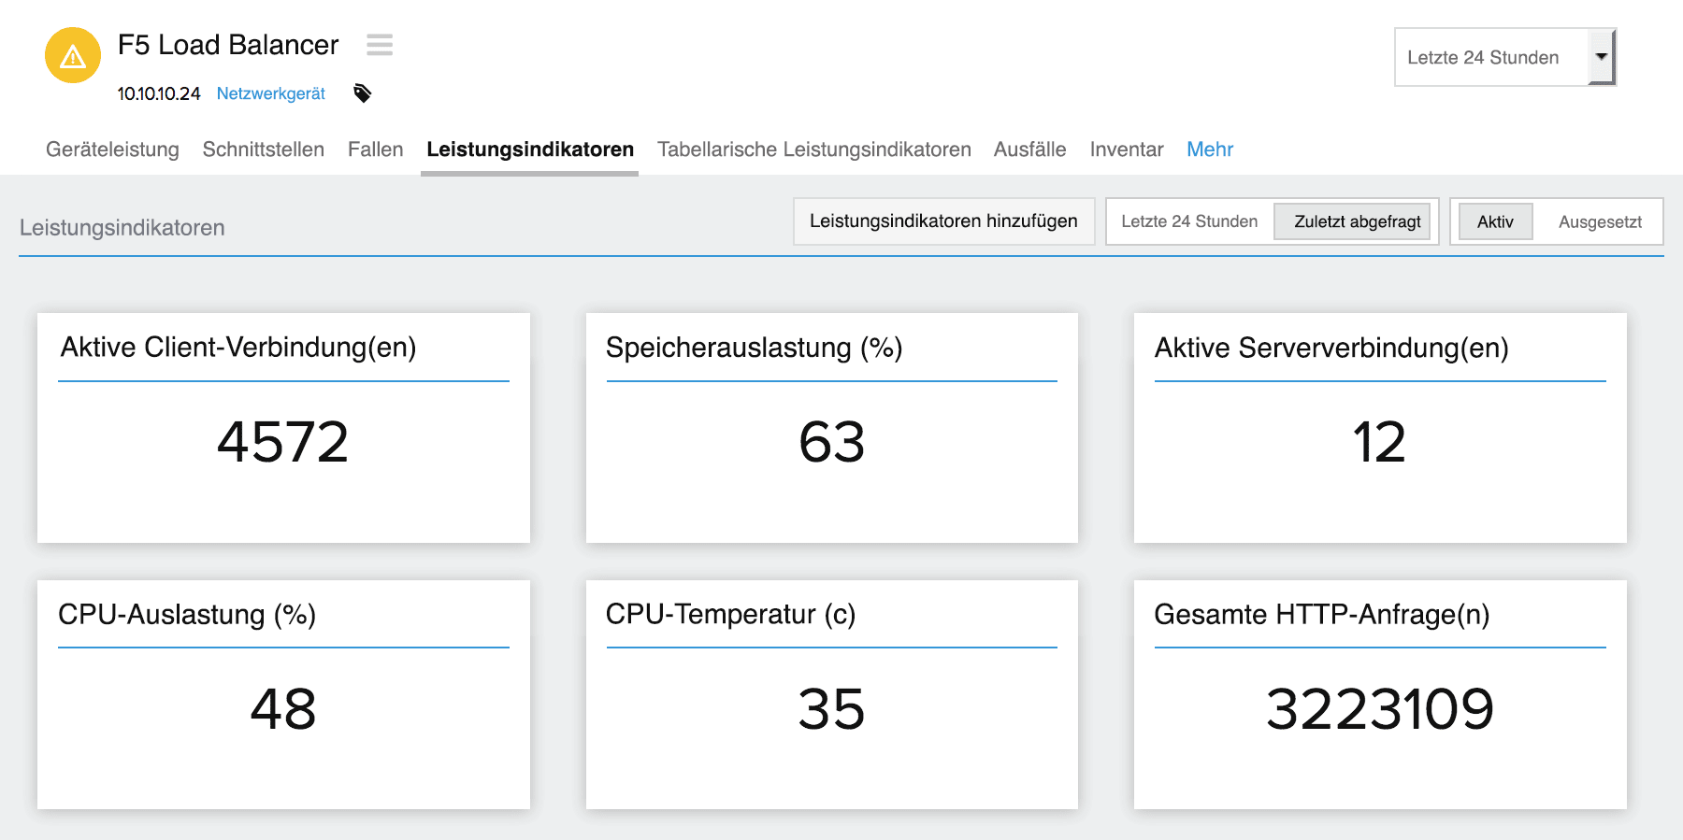This screenshot has width=1683, height=840.
Task: Select Letzte 24 Stunden toggle in filter bar
Action: 1189,221
